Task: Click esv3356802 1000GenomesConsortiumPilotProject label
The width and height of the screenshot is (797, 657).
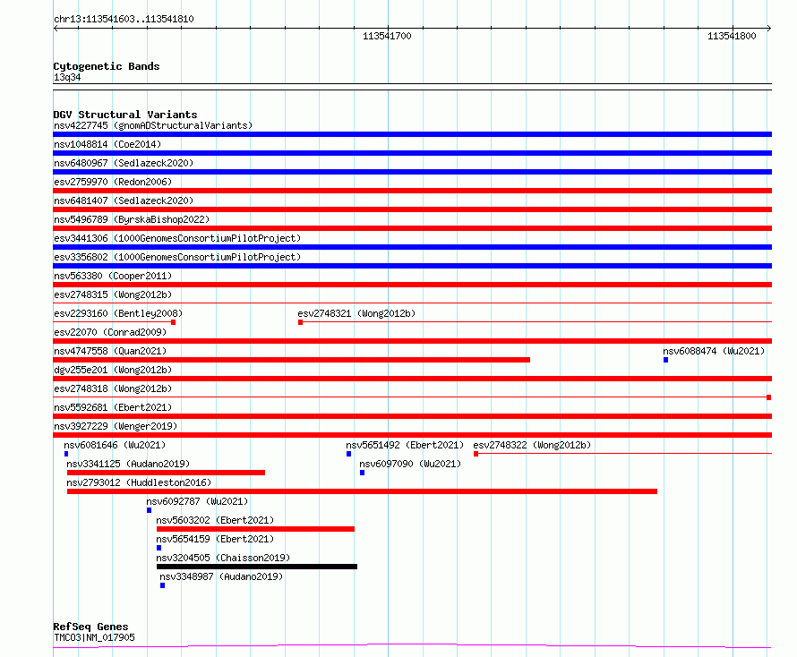Action: click(x=177, y=257)
